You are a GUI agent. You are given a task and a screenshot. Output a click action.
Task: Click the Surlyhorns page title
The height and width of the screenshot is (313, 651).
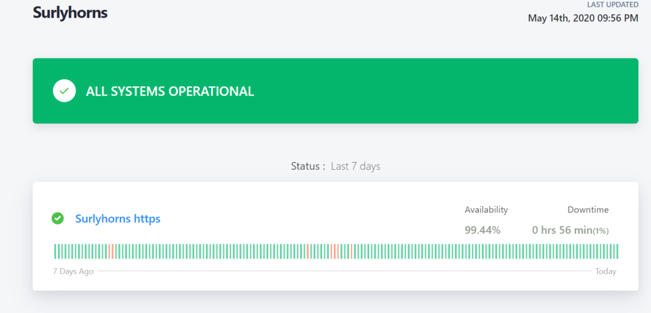pyautogui.click(x=70, y=12)
